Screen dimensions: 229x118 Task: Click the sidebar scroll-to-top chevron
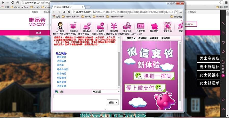tap(223, 109)
